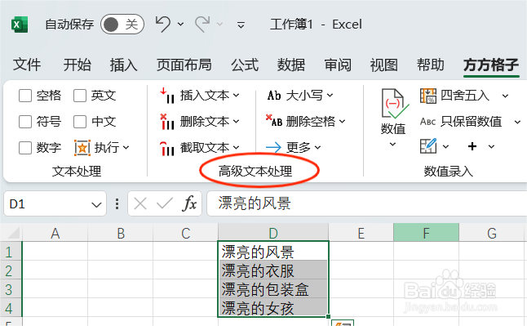Click the 更多 blue arrow icon

[273, 148]
